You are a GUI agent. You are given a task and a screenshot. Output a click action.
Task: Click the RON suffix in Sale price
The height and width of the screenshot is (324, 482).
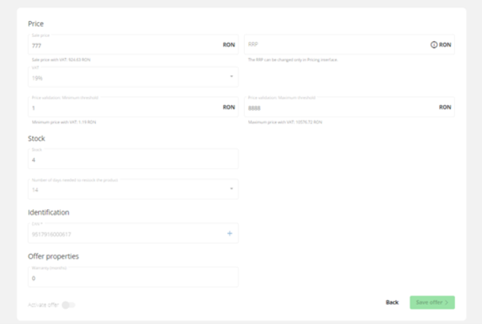[229, 45]
